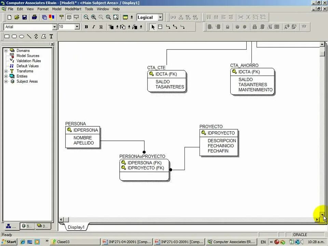
Task: Select the rounded rectangle drawing tool
Action: 14,37
